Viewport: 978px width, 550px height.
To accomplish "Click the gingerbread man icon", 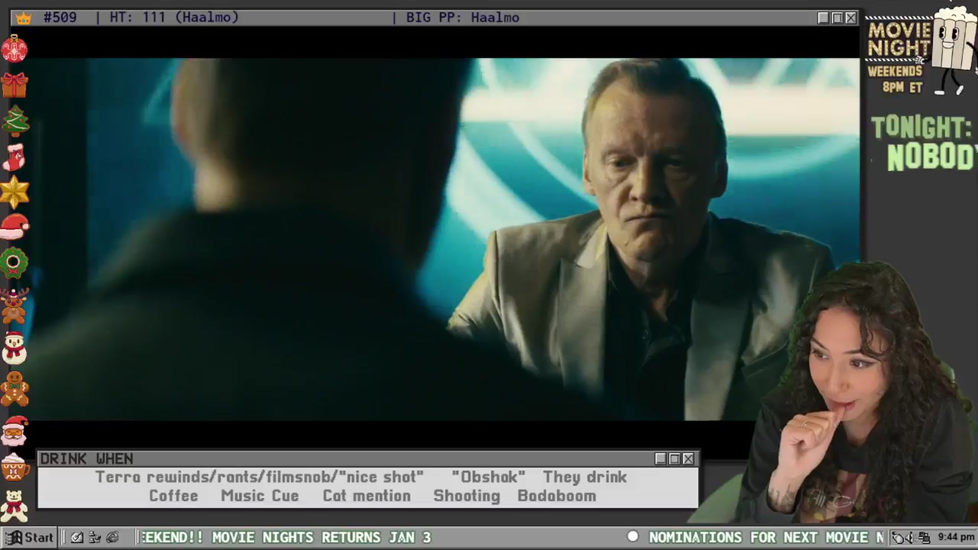I will tap(15, 389).
